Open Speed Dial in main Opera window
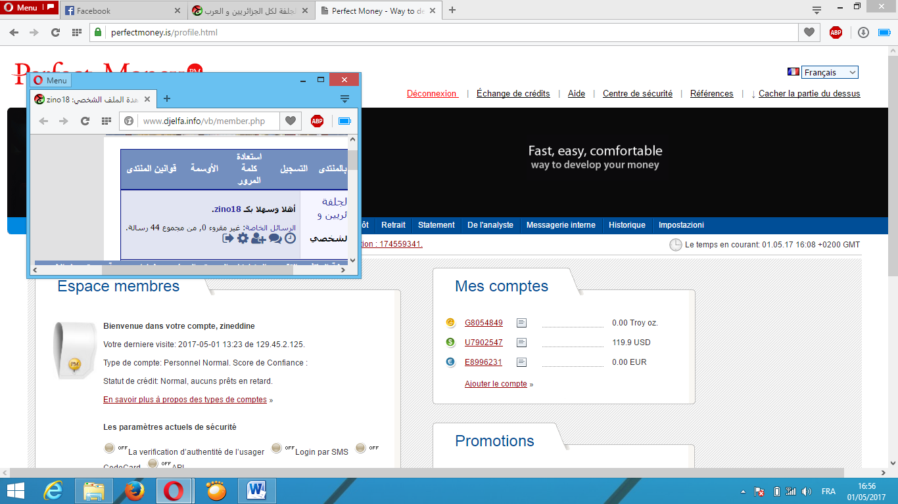 pyautogui.click(x=76, y=32)
